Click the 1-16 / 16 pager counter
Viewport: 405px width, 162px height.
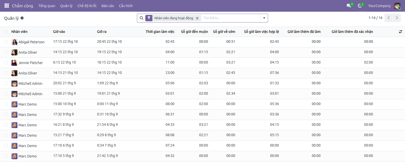[375, 18]
